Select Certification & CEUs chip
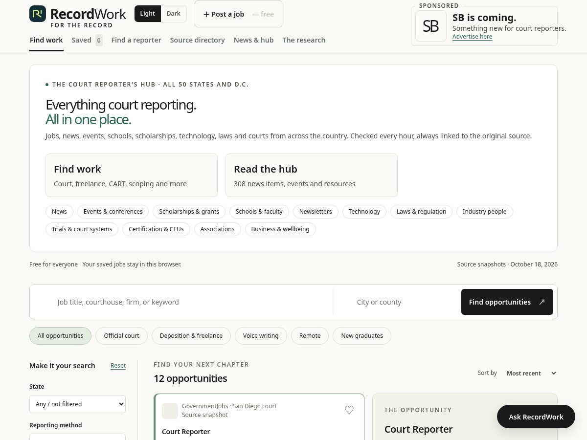The width and height of the screenshot is (587, 440). (156, 229)
